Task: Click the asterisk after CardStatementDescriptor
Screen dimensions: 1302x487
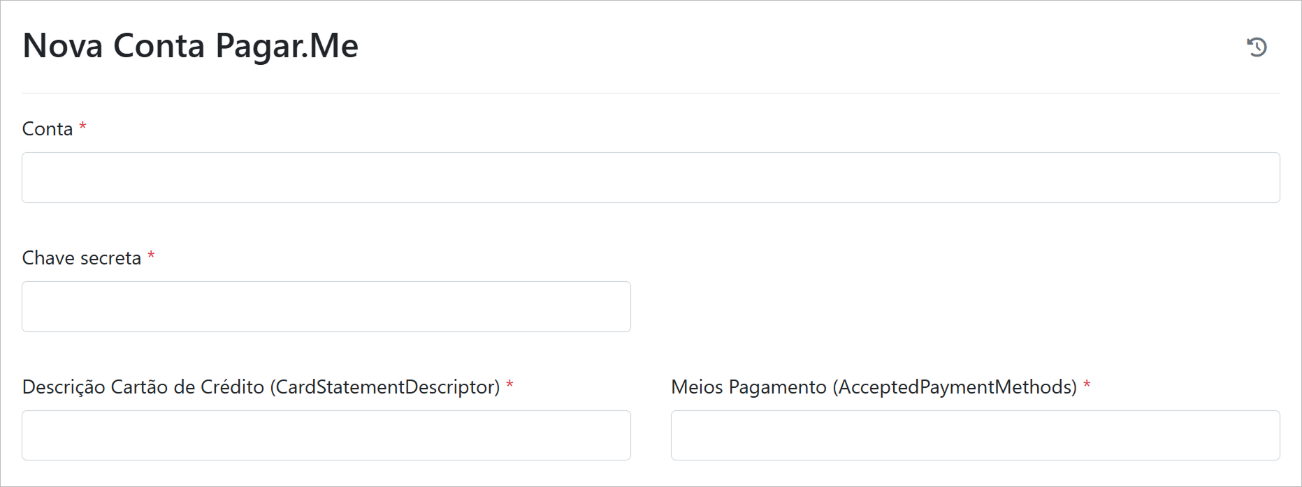Action: tap(509, 385)
